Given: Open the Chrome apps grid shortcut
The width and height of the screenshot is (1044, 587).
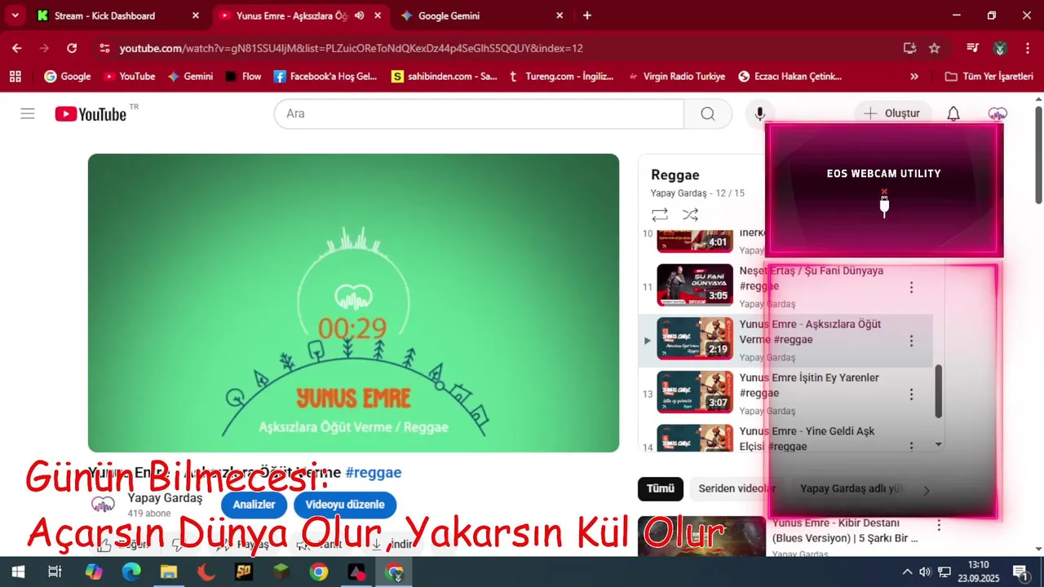Looking at the screenshot, I should click(x=15, y=76).
